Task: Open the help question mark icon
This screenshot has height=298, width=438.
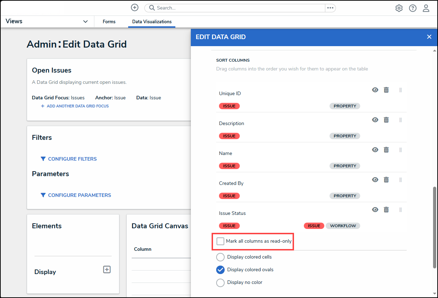Action: [x=413, y=8]
